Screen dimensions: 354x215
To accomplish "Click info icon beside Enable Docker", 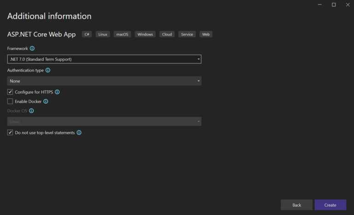I will (x=46, y=102).
